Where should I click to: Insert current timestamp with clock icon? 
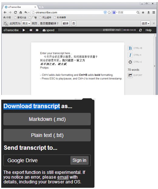(130, 62)
